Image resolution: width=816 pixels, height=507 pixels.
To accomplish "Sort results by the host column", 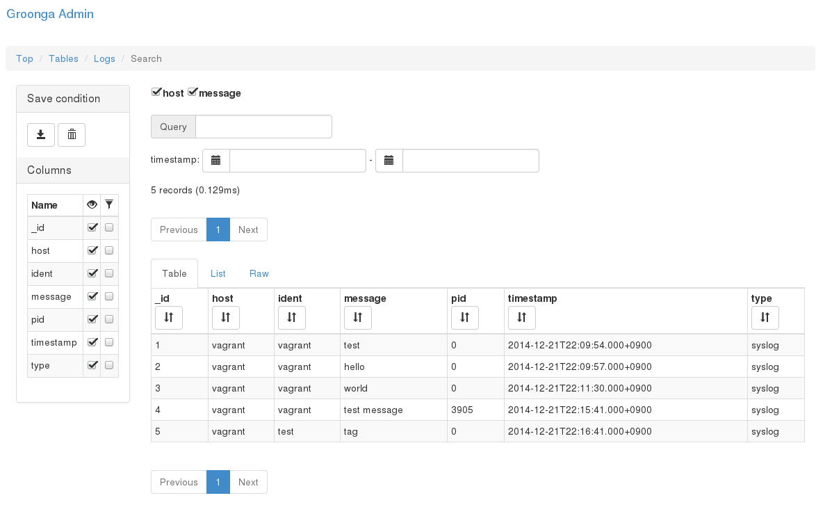I will 226,318.
